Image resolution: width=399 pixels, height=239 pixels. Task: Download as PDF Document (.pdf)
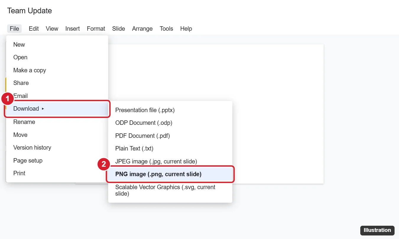[x=170, y=136]
